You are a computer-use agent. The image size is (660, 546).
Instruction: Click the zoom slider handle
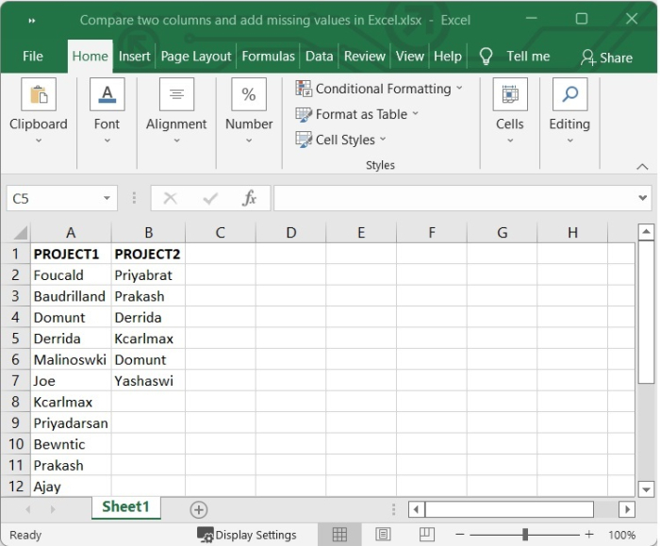524,535
